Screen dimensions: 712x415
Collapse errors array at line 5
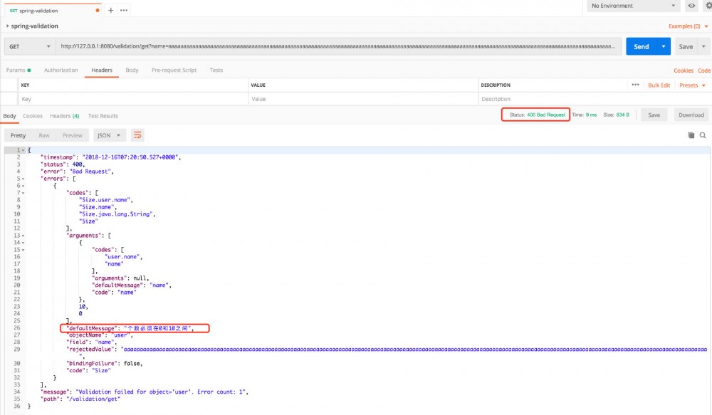click(23, 179)
